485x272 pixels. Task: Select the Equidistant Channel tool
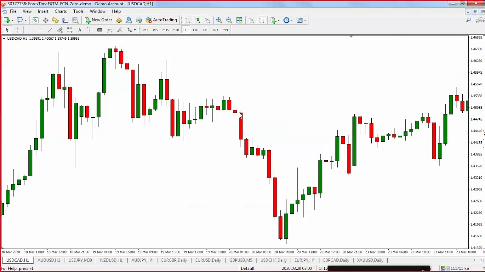[x=60, y=30]
